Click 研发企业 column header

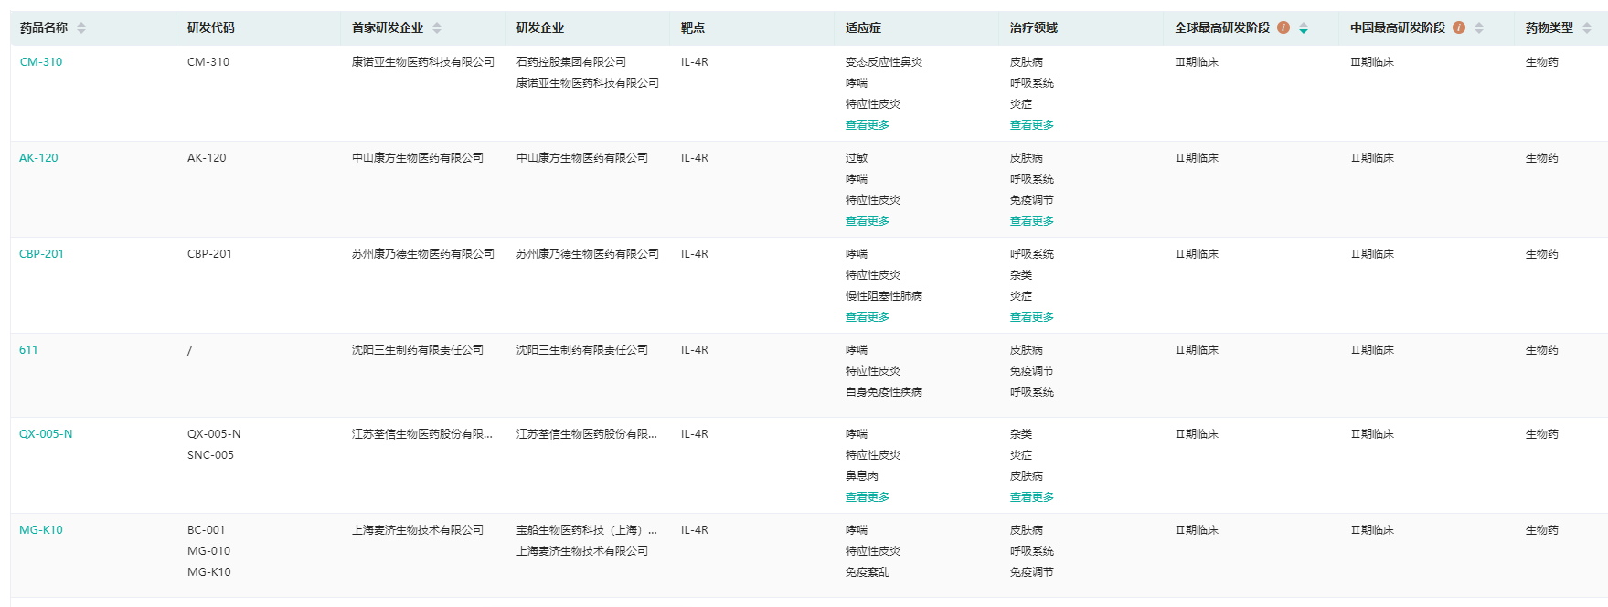click(x=540, y=28)
